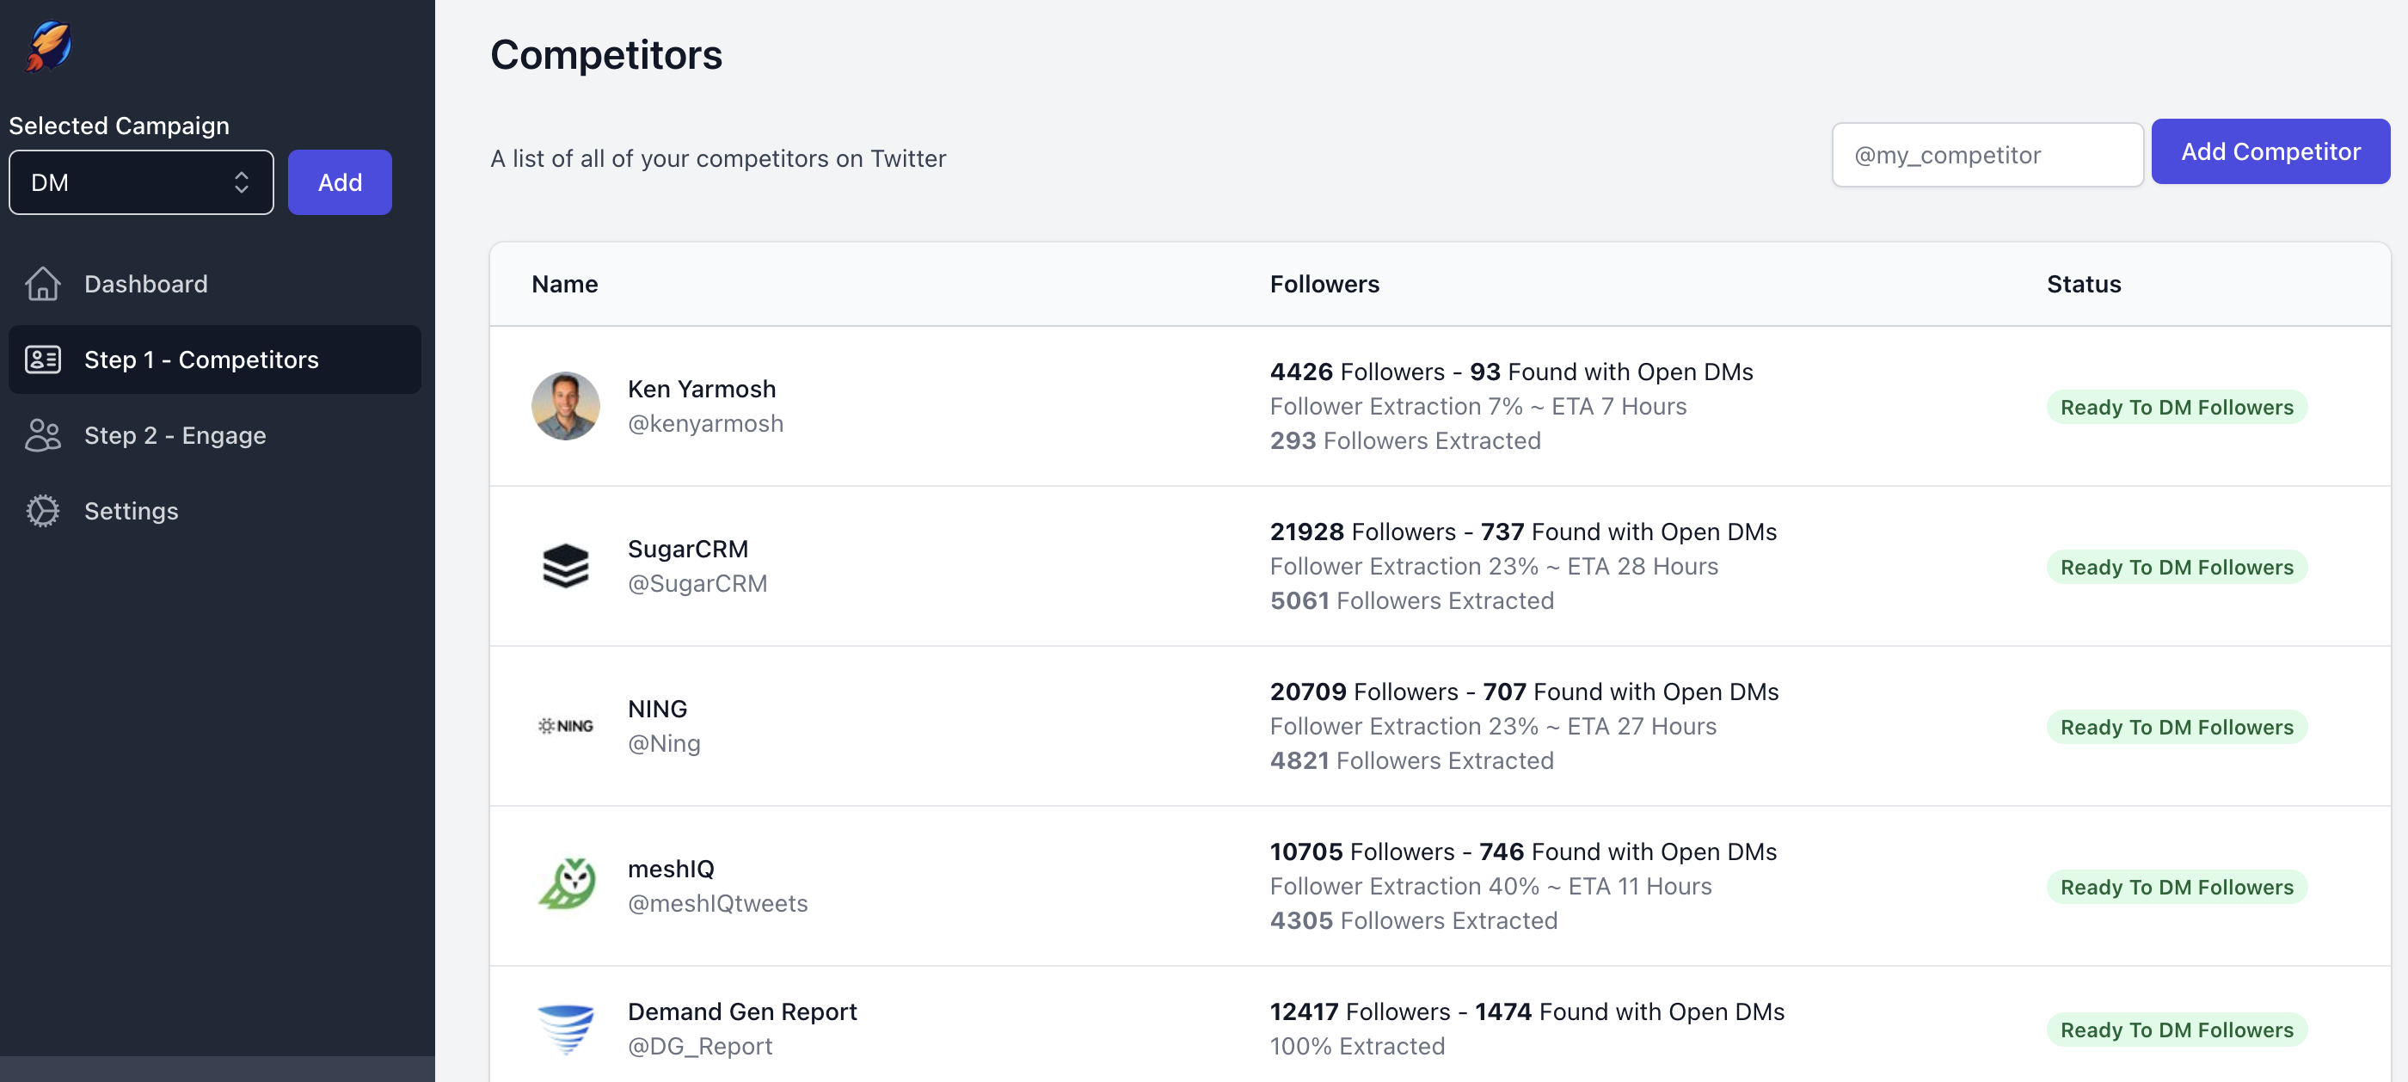Click the campaign selector chevron arrows
The height and width of the screenshot is (1082, 2408).
(x=241, y=182)
